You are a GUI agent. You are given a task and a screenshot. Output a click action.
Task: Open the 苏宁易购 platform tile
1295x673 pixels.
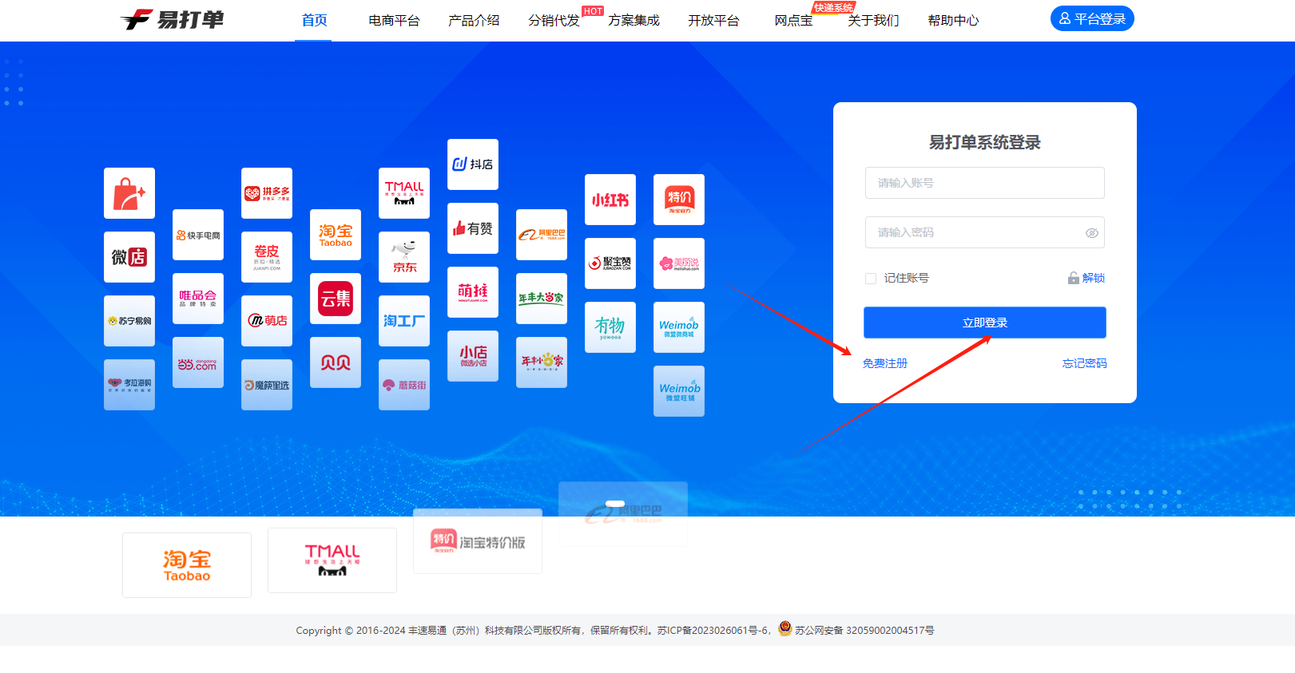coord(129,321)
